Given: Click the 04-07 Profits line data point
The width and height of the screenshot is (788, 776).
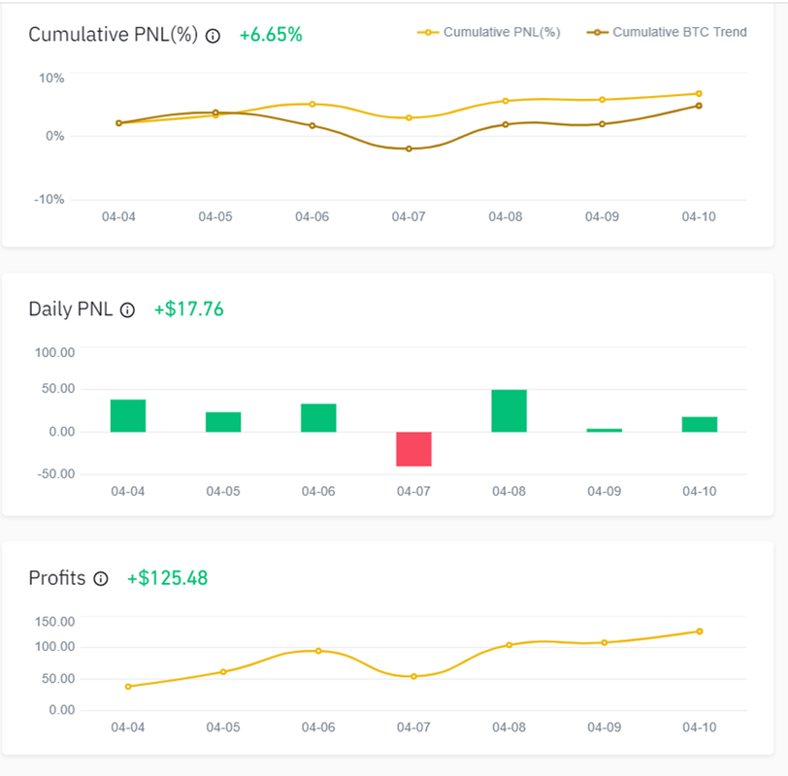Looking at the screenshot, I should (413, 676).
